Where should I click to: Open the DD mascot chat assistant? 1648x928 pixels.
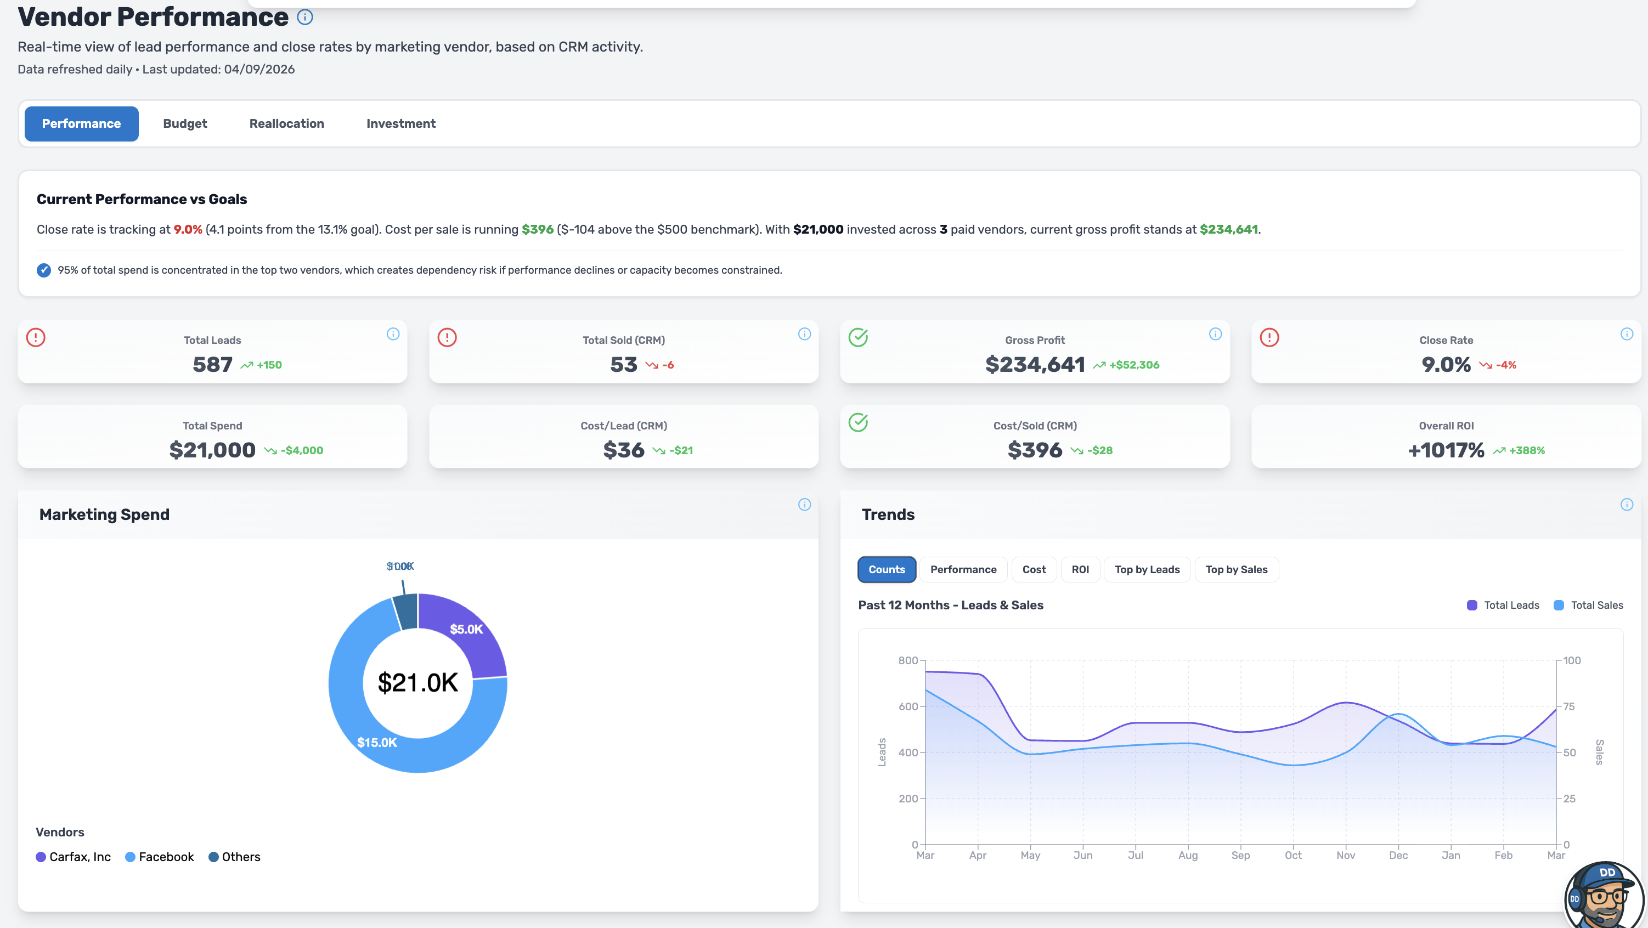pyautogui.click(x=1604, y=896)
